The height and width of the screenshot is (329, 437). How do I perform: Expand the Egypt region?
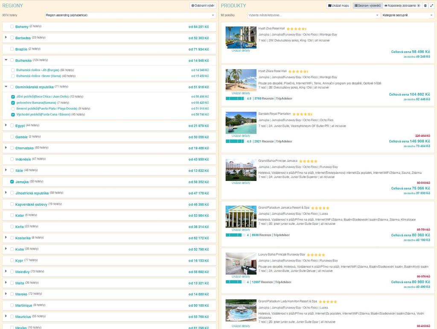pos(6,125)
